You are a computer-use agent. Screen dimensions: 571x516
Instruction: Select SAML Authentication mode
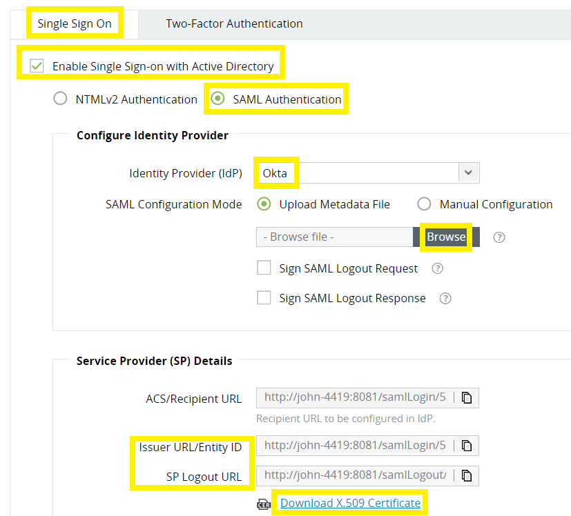[219, 99]
